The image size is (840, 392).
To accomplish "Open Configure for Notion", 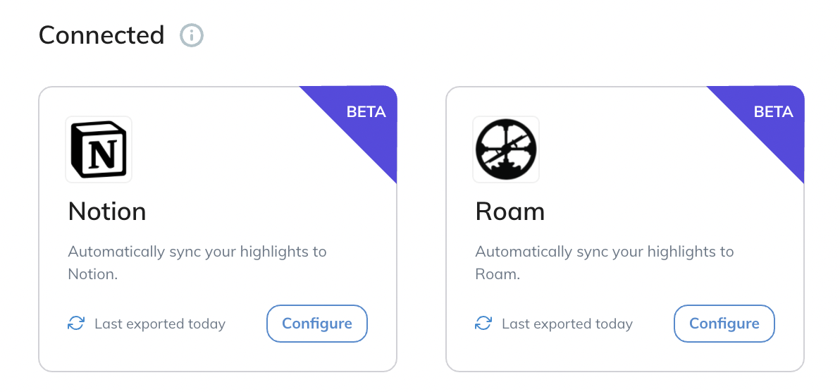I will pos(317,324).
